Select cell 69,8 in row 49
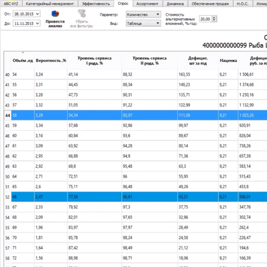 pyautogui.click(x=94, y=166)
